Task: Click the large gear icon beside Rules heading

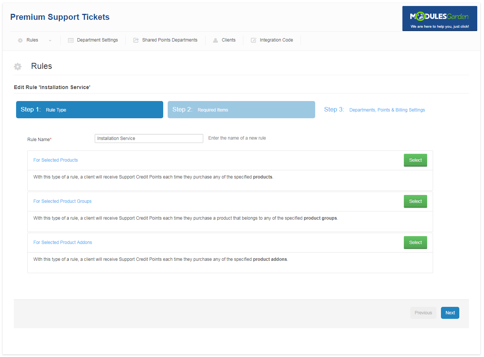Action: 18,67
